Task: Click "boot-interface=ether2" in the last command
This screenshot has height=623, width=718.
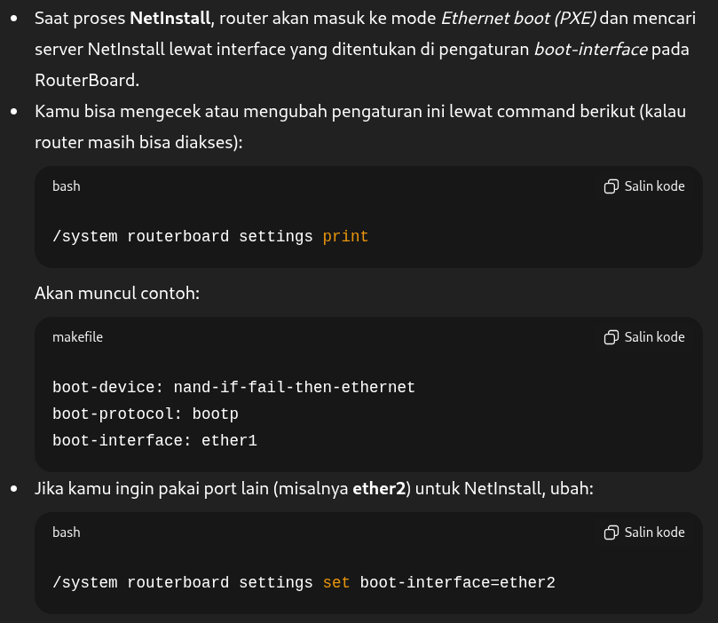Action: [457, 583]
